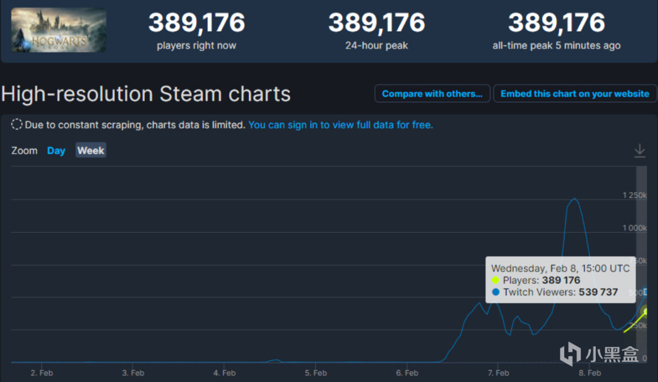Click the 小黑盒 watermark logo icon
The width and height of the screenshot is (658, 382).
pyautogui.click(x=570, y=354)
